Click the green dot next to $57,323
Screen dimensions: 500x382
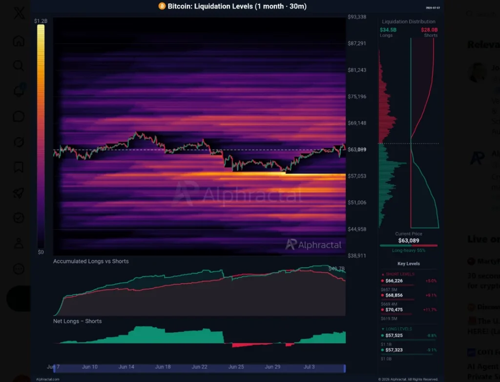(382, 350)
